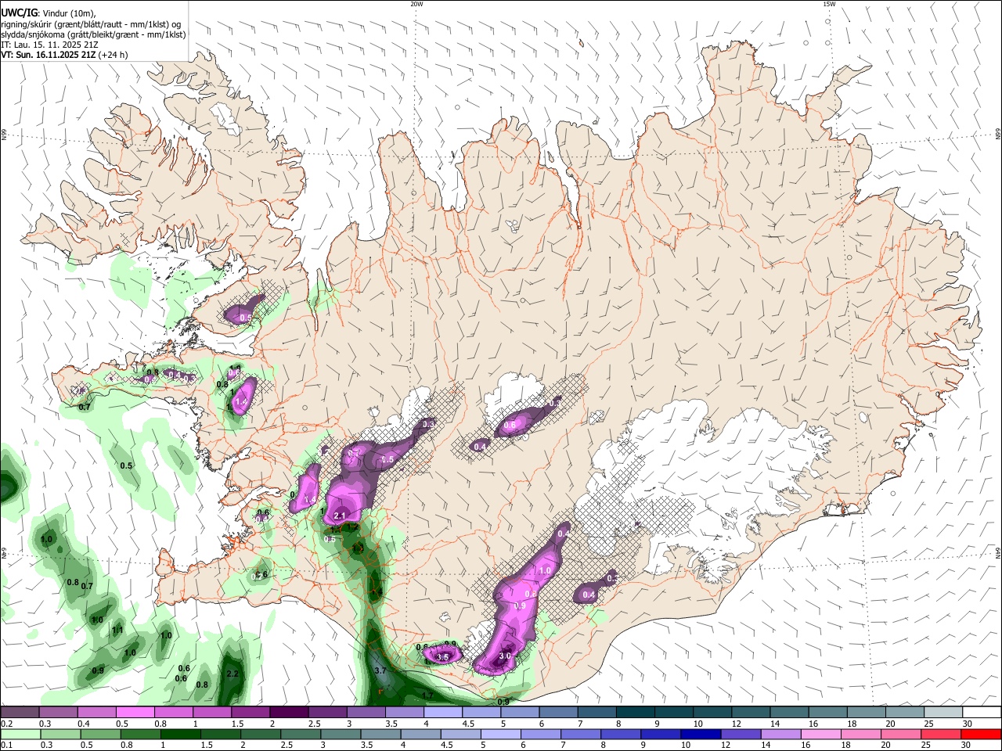Viewport: 1002px width, 751px height.
Task: Select the deep blue rain swatch between 10 and 12
Action: coord(699,734)
